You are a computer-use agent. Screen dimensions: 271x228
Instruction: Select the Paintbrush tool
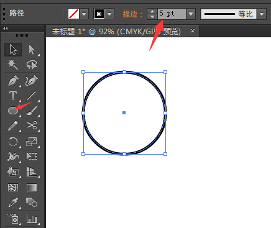32,111
